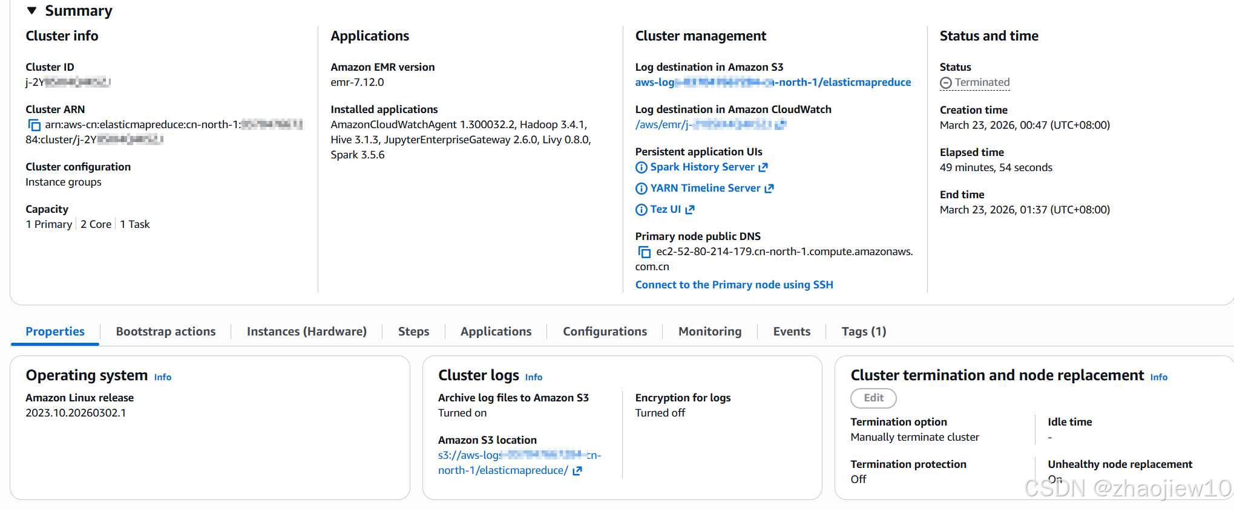The height and width of the screenshot is (509, 1234).
Task: Select the Monitoring tab
Action: [709, 331]
